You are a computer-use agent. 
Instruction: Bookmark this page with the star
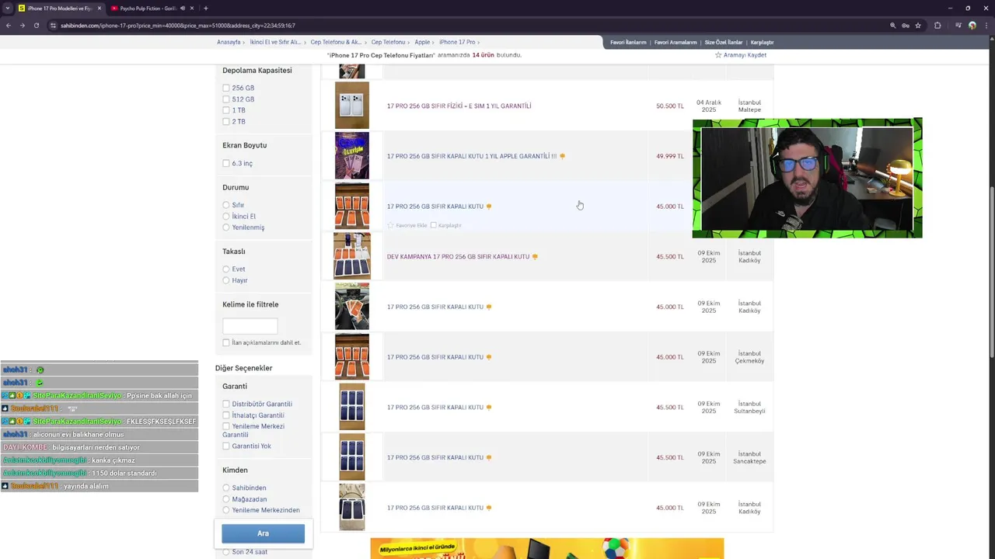coord(918,26)
